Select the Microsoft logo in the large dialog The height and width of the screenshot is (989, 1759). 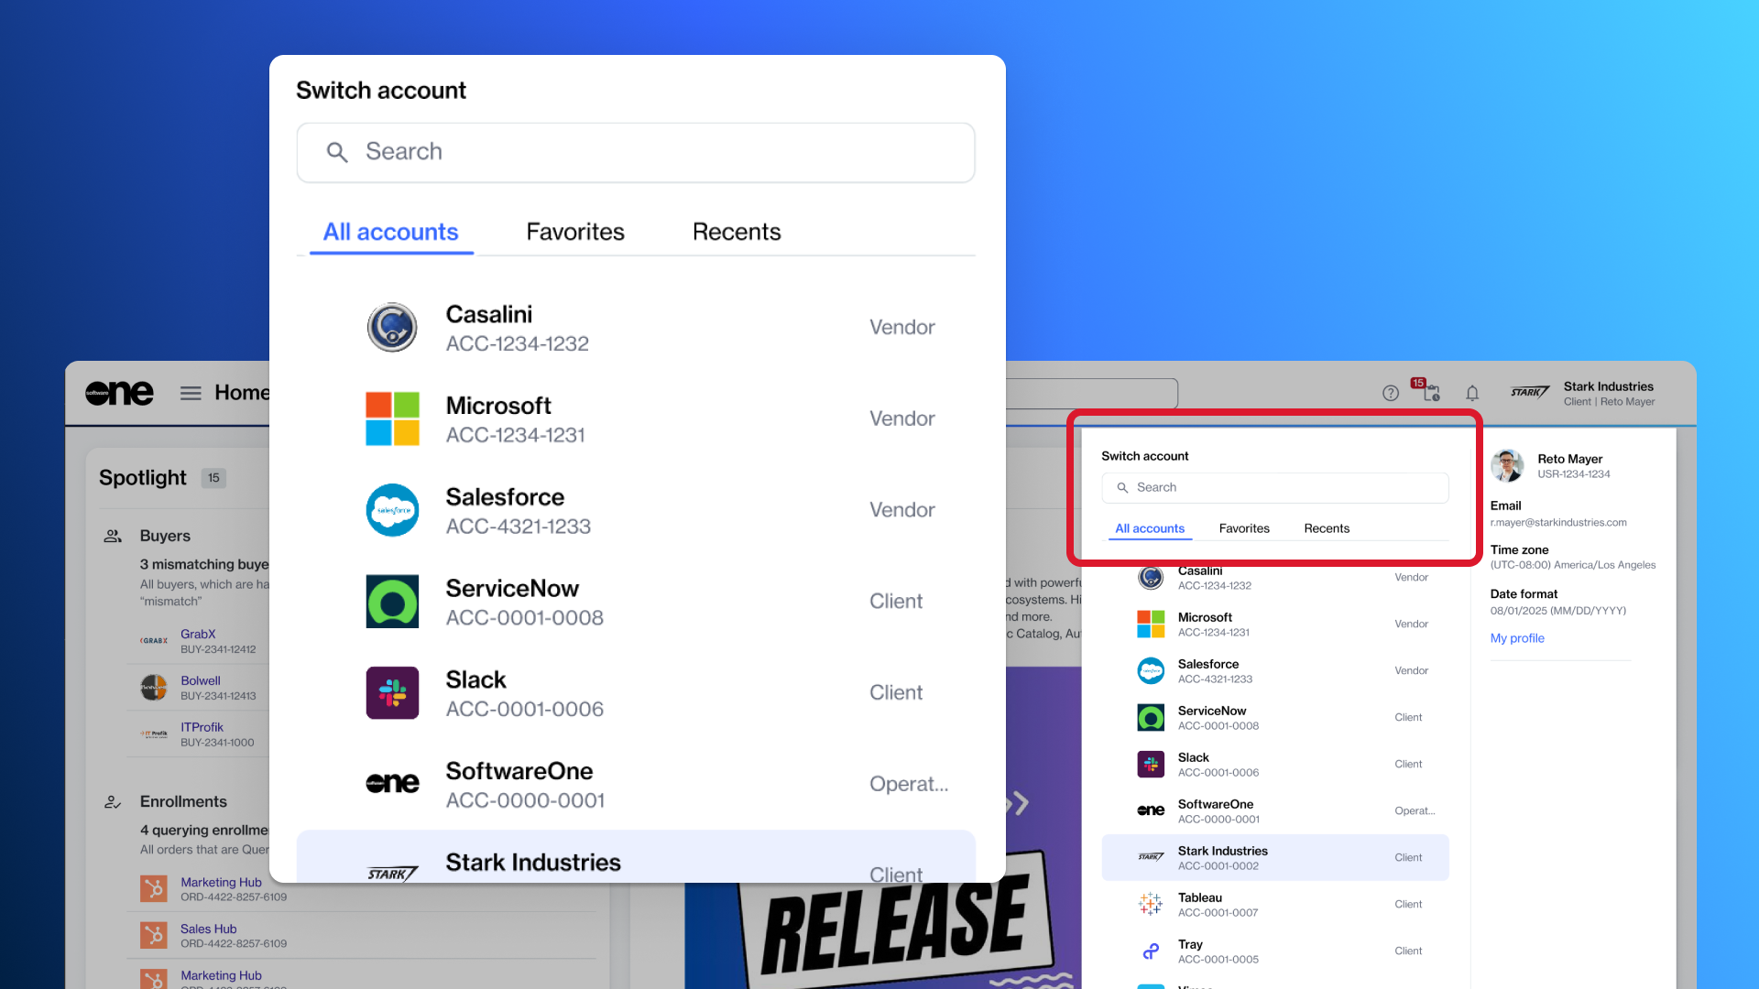click(x=392, y=418)
